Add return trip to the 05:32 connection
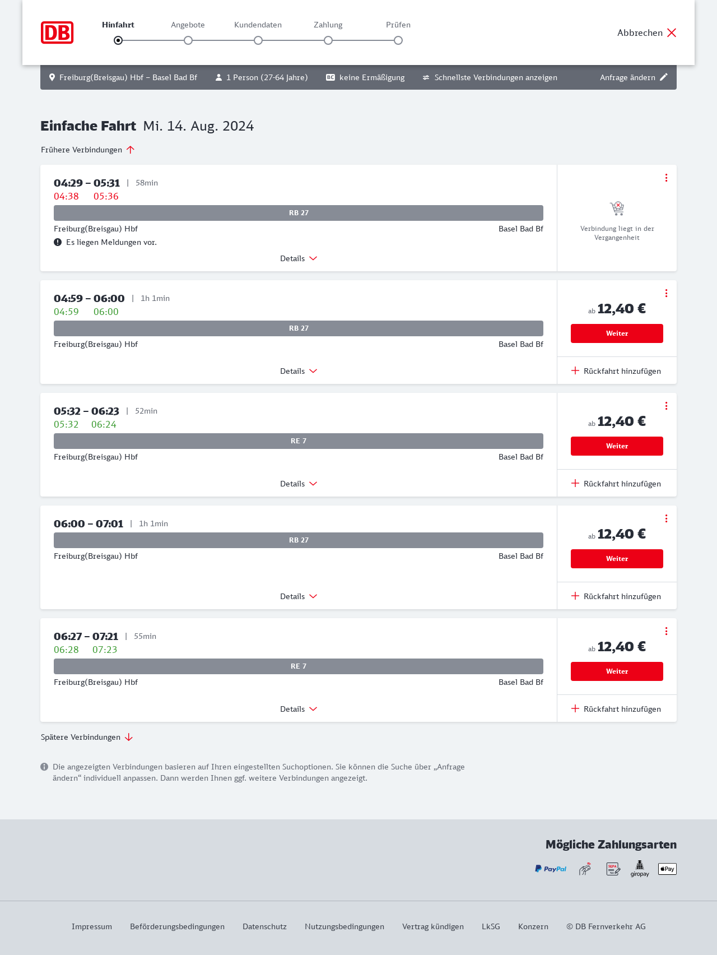The image size is (717, 955). pyautogui.click(x=616, y=484)
